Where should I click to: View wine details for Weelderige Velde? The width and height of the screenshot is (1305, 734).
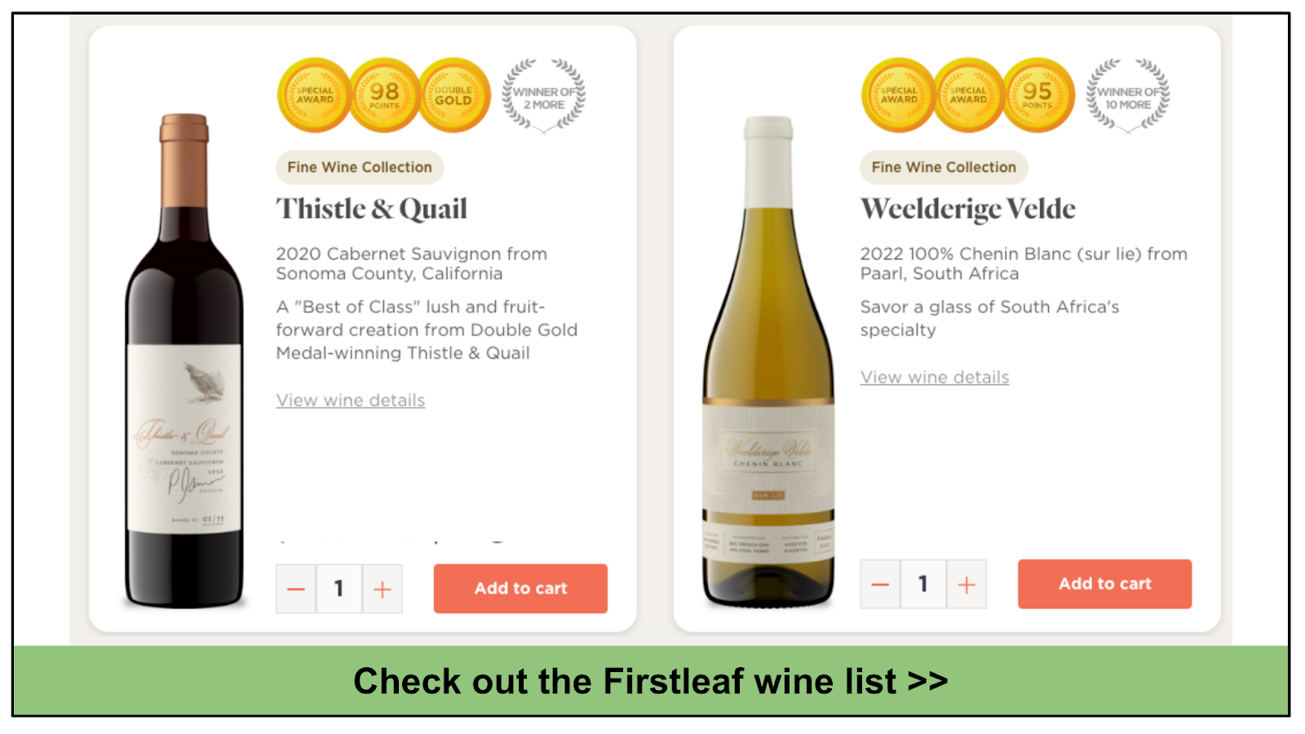point(935,378)
